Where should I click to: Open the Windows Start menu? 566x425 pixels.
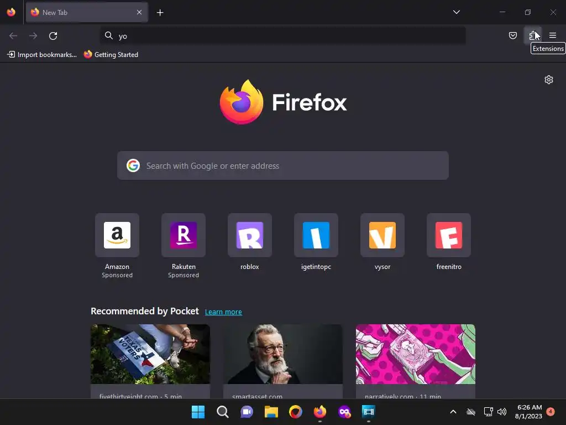coord(198,412)
